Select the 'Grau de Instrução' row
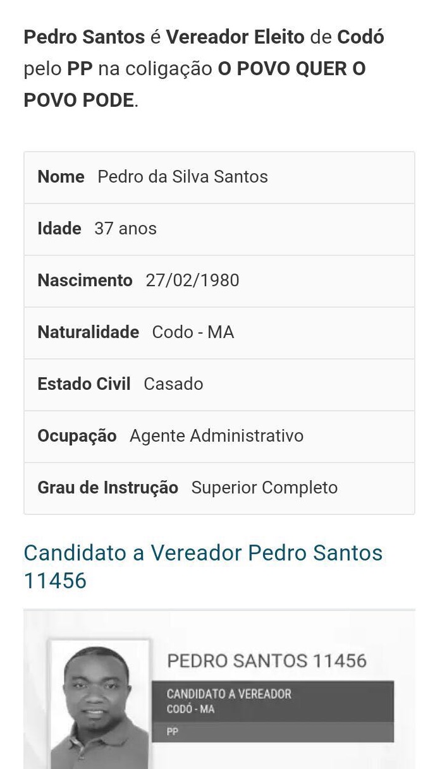The image size is (447, 769). tap(219, 488)
